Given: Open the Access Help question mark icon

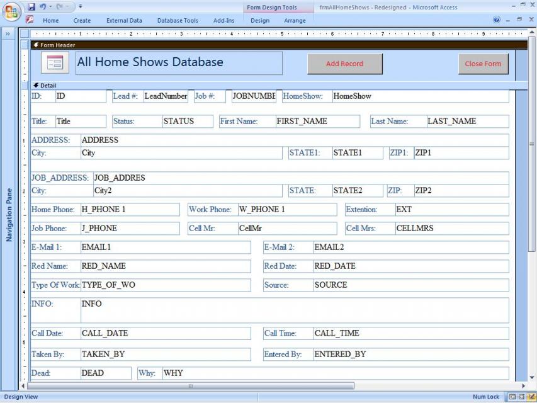Looking at the screenshot, I should 497,20.
